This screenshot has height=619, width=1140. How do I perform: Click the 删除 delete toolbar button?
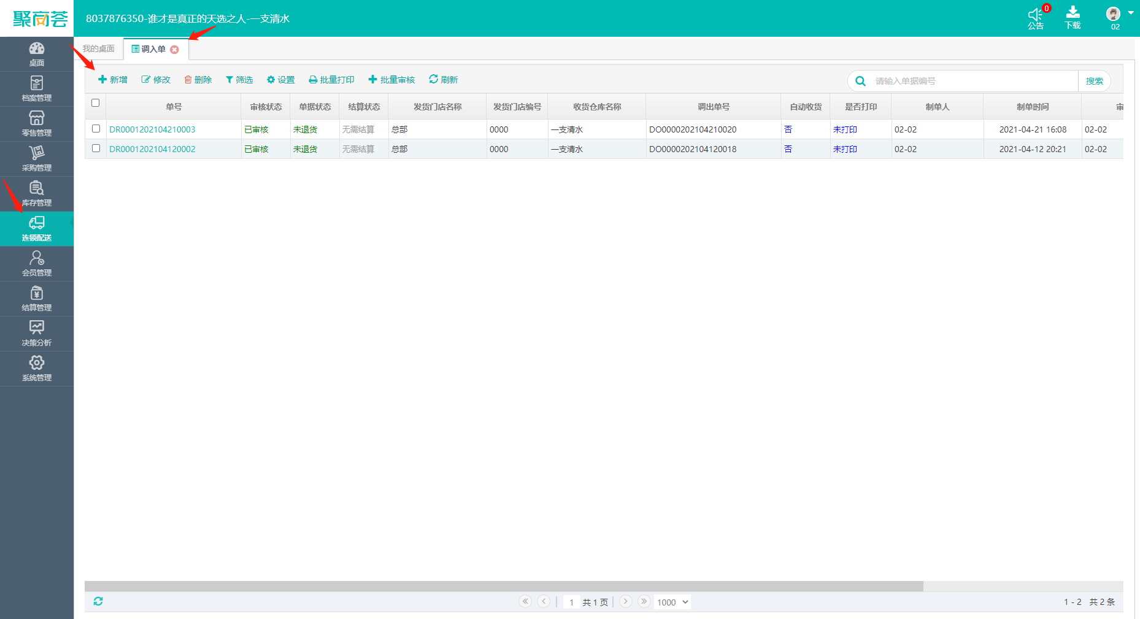click(198, 80)
